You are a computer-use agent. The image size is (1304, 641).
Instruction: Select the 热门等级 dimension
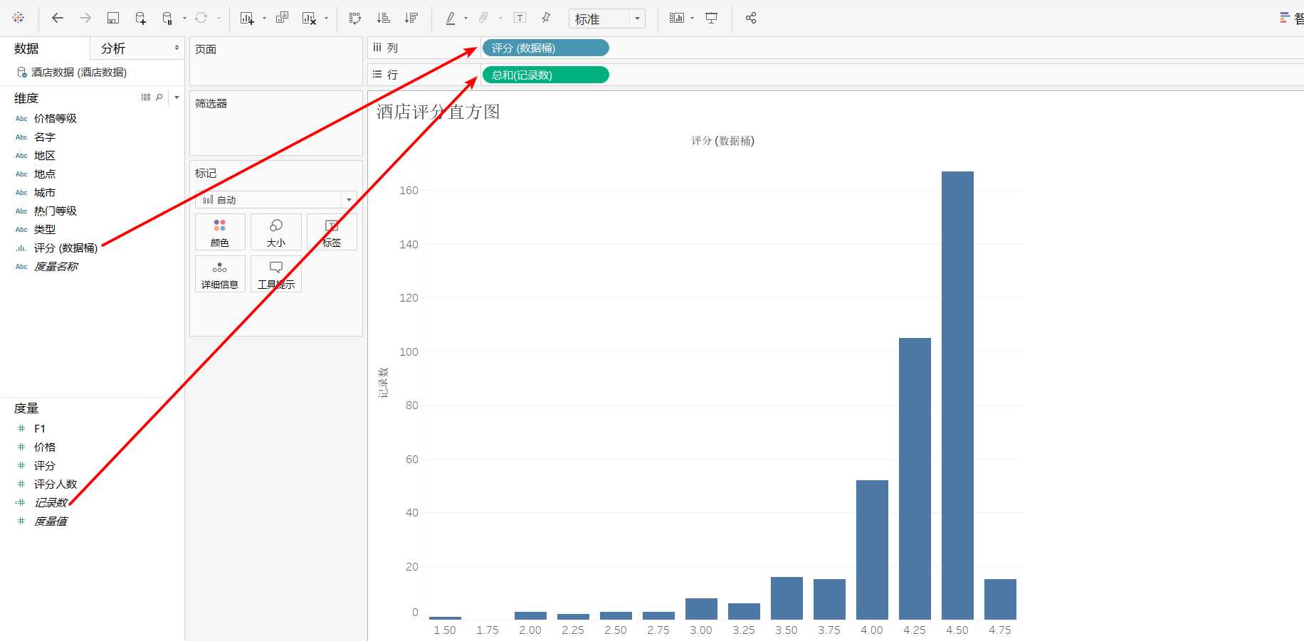click(x=56, y=211)
